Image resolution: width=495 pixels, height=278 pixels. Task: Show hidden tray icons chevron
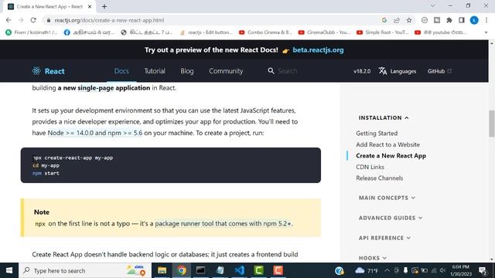387,270
